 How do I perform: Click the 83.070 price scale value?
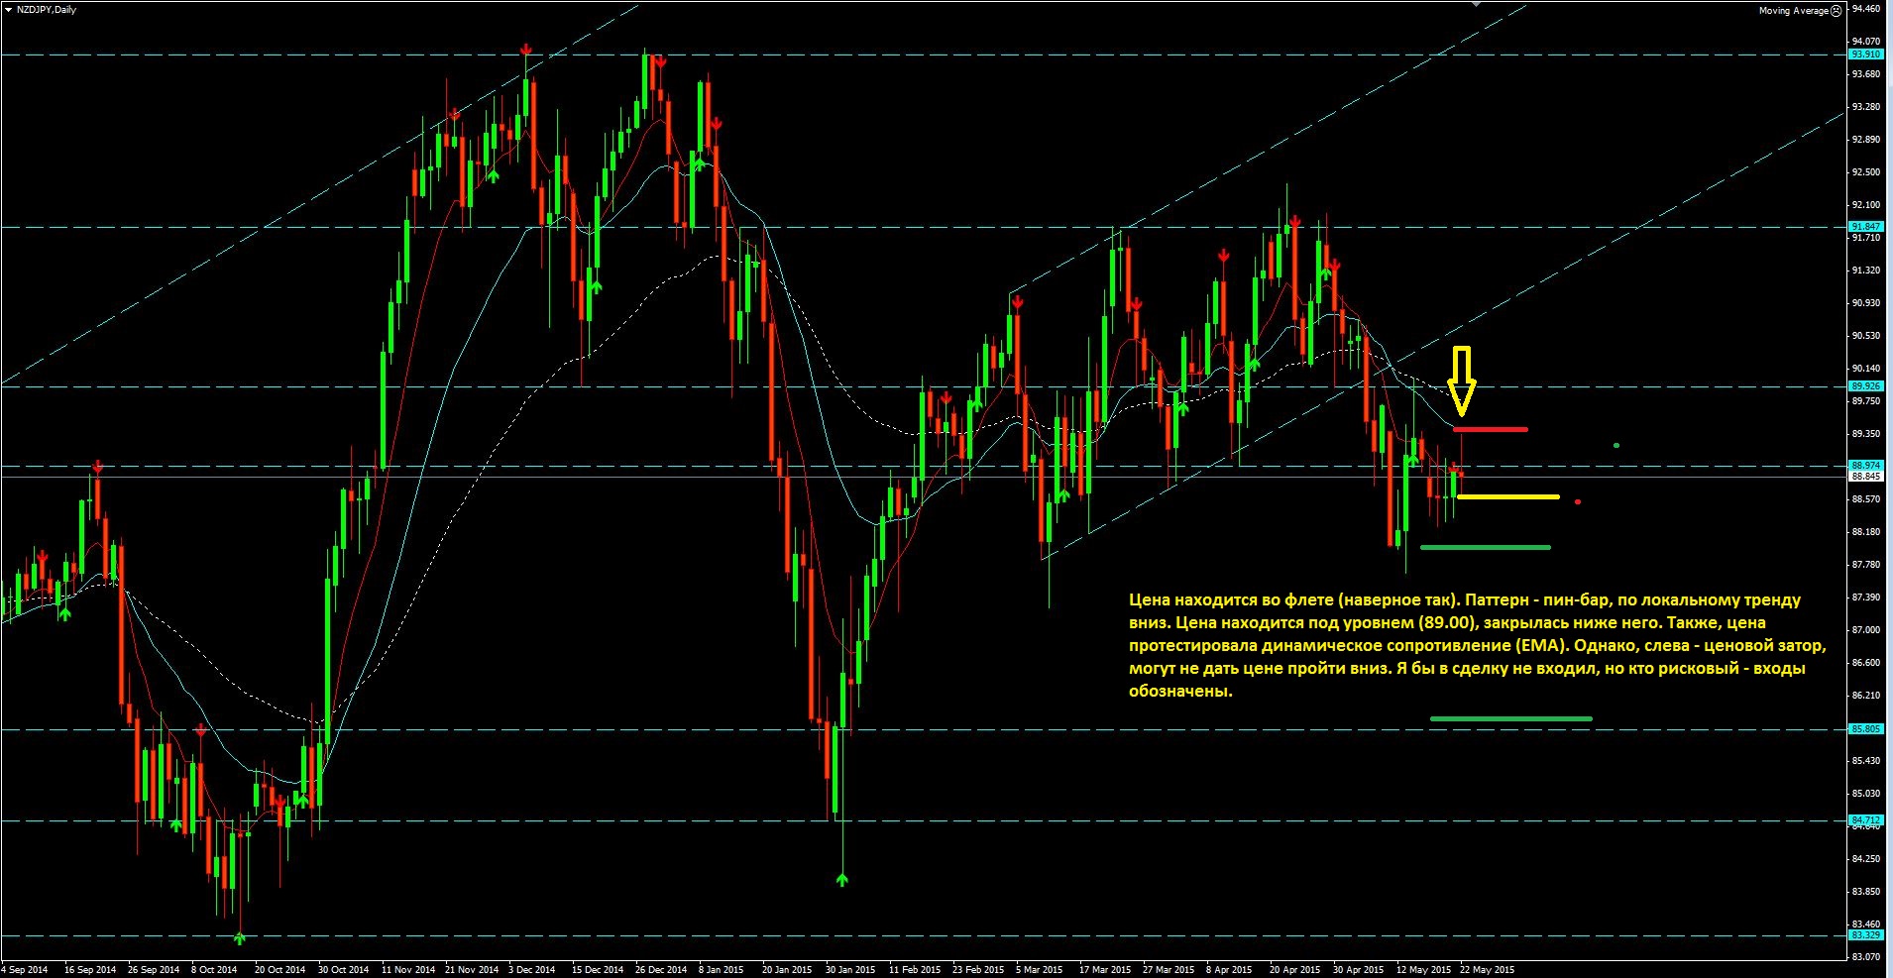click(1865, 957)
